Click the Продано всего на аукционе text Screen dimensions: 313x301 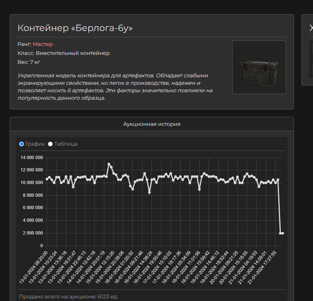(68, 297)
